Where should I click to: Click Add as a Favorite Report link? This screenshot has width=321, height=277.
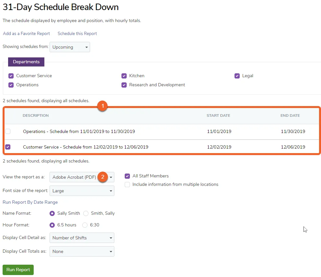(x=27, y=34)
